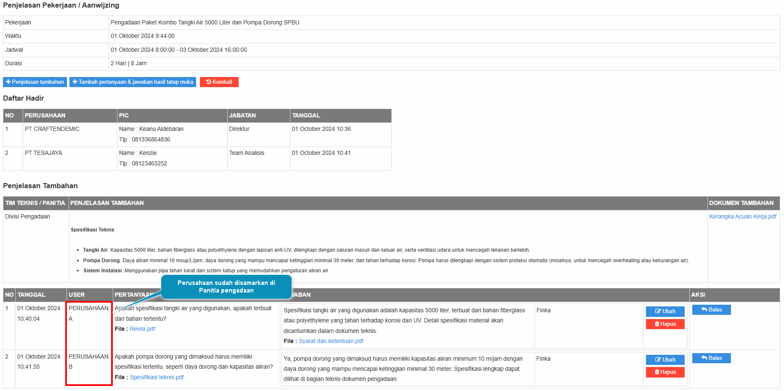The image size is (784, 391).
Task: Go back with the Kembali button
Action: tap(219, 82)
